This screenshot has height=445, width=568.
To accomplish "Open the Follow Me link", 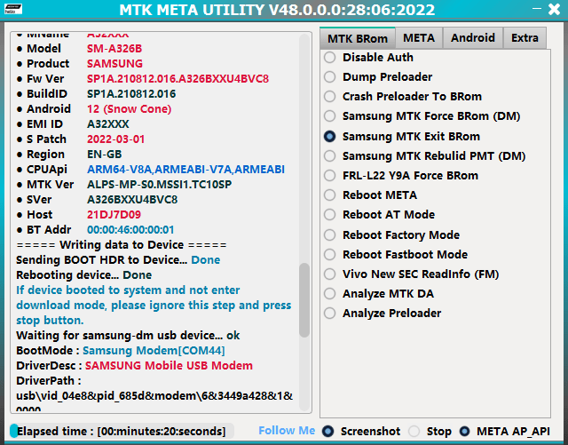I will pyautogui.click(x=287, y=431).
